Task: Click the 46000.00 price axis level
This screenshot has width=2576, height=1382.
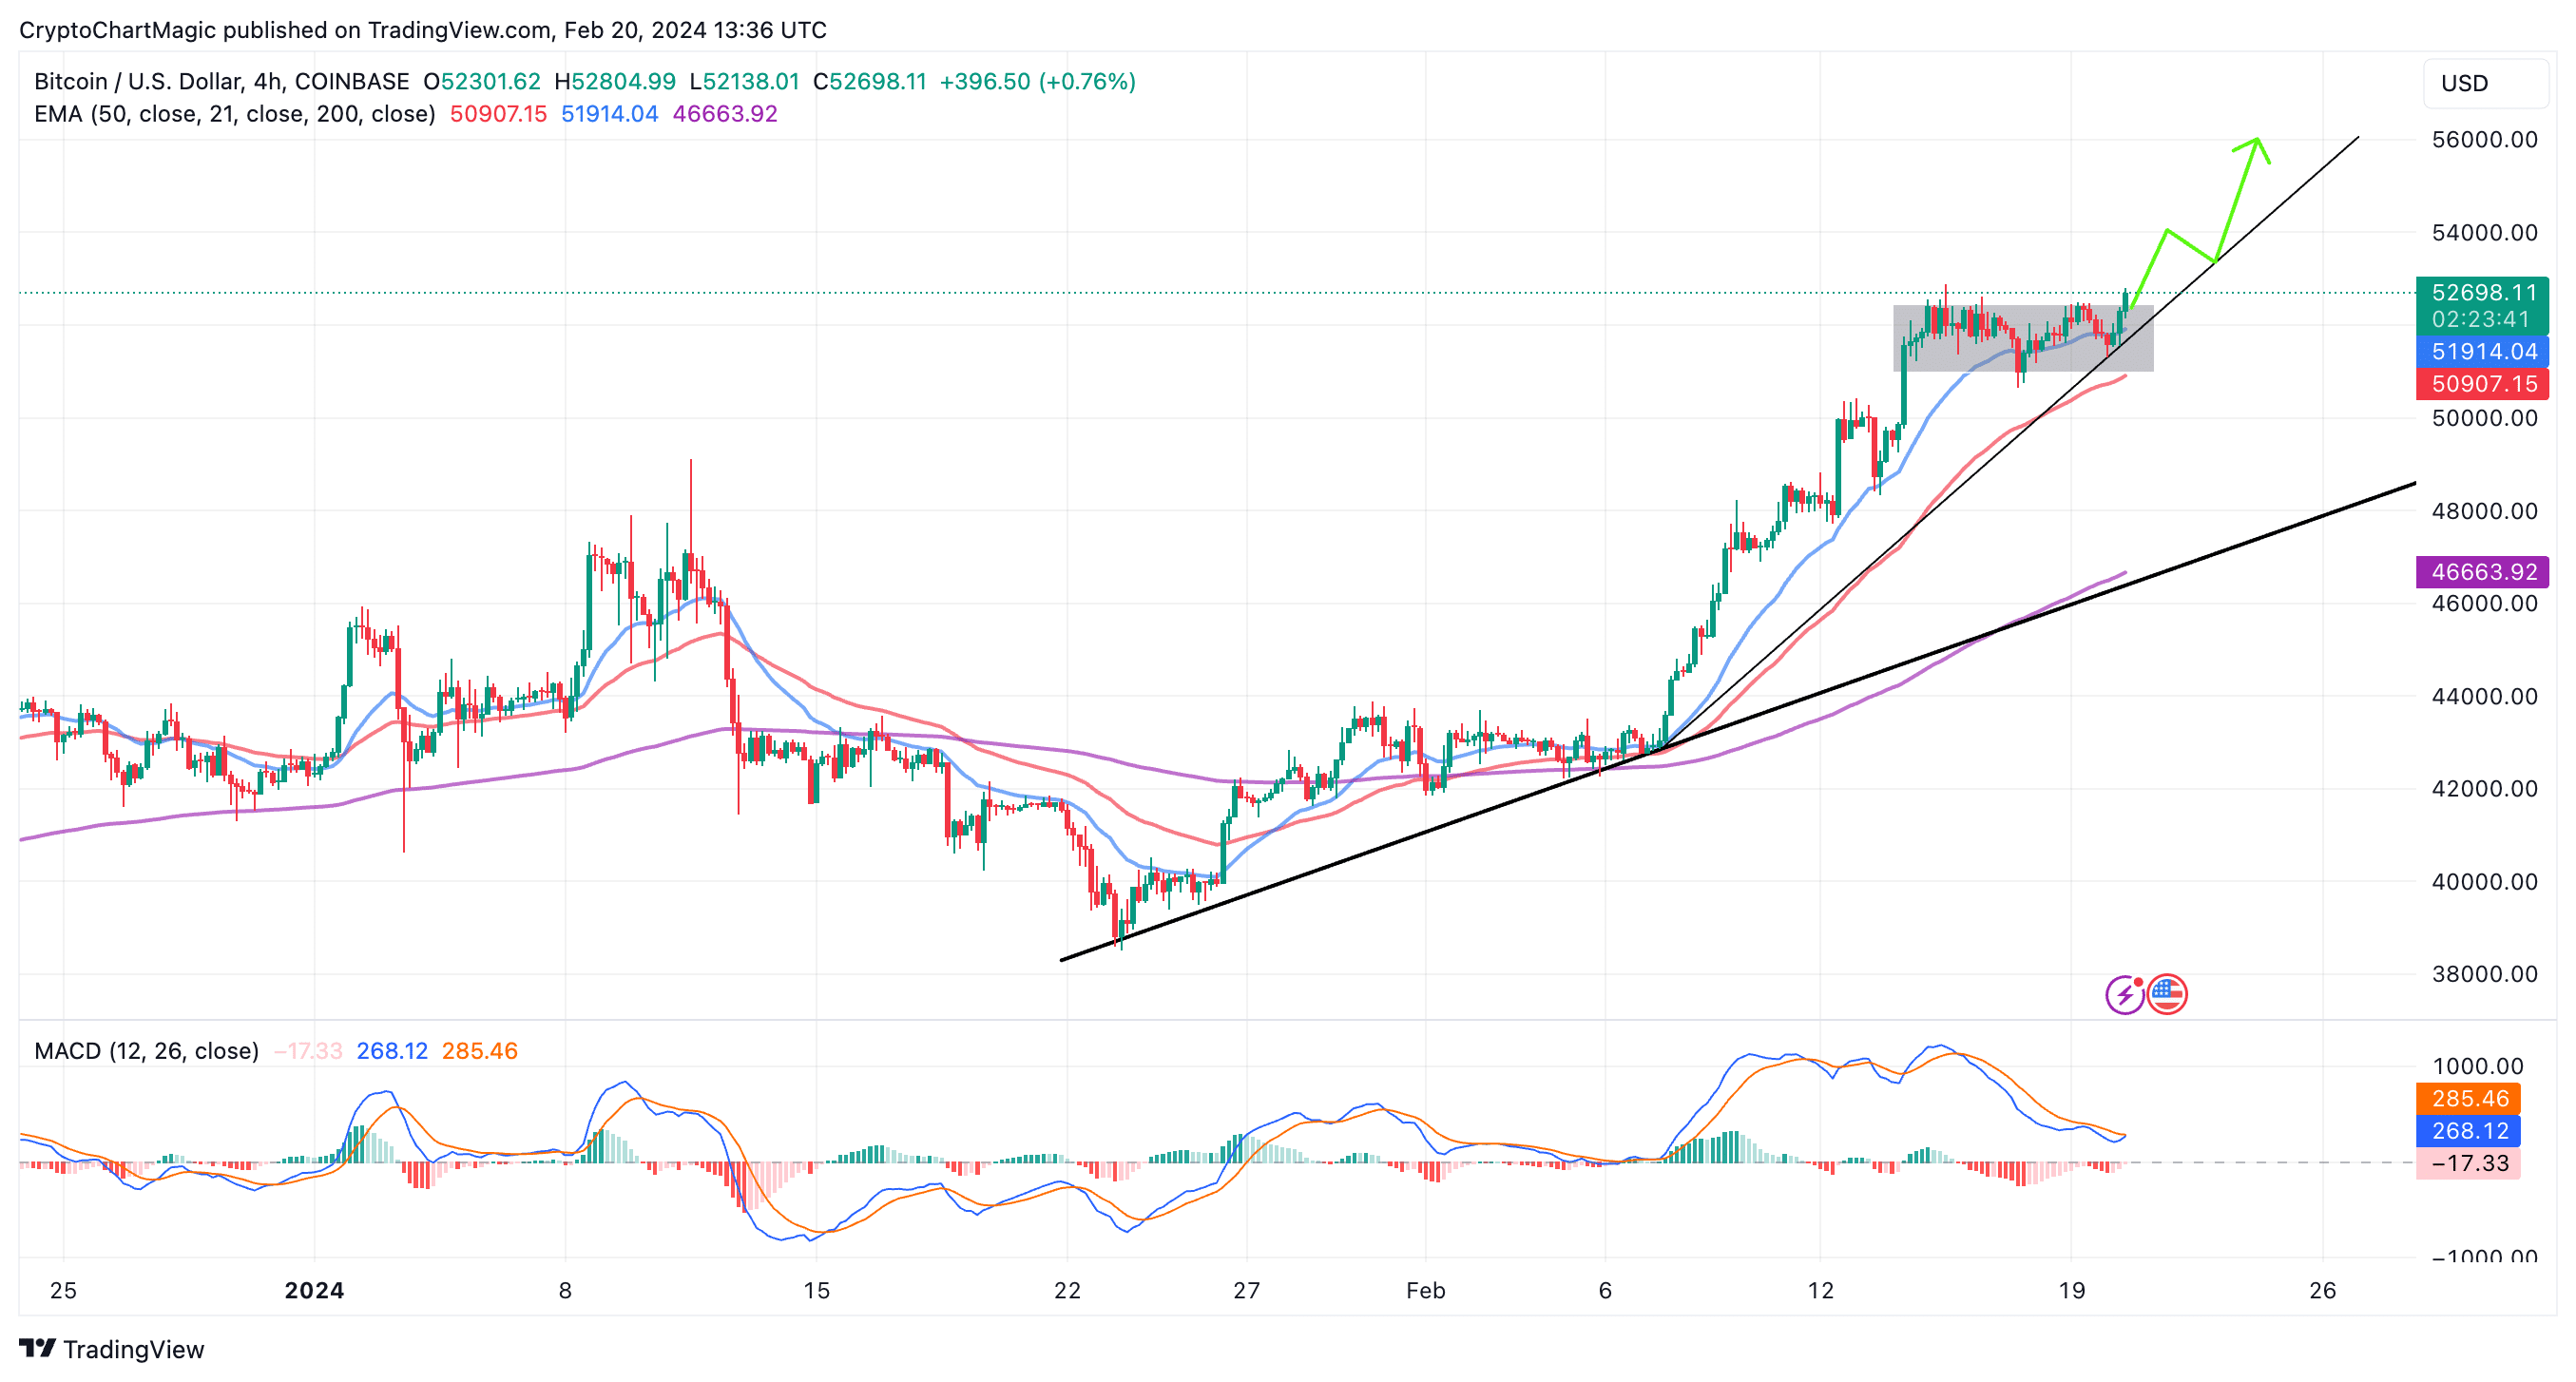Action: point(2484,603)
